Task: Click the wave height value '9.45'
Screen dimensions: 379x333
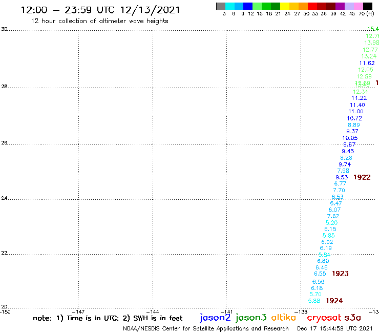Action: [348, 151]
